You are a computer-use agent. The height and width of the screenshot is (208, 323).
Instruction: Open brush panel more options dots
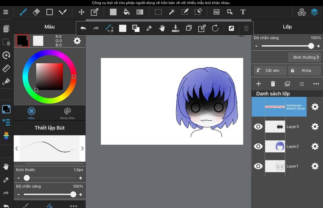73,206
